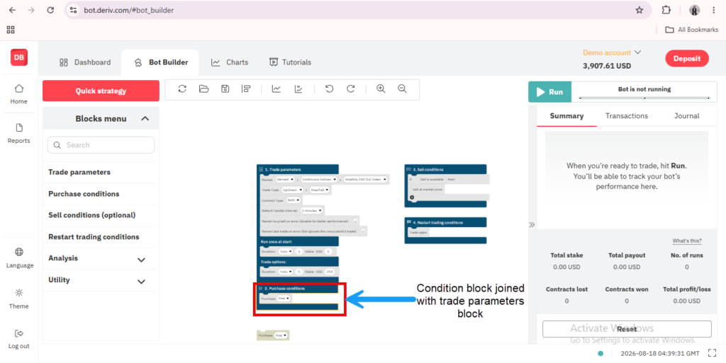
Task: Click the Reset button
Action: coord(627,329)
